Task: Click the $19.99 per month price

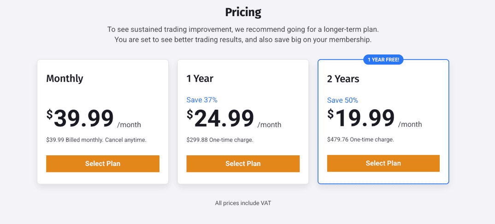Action: pos(361,119)
